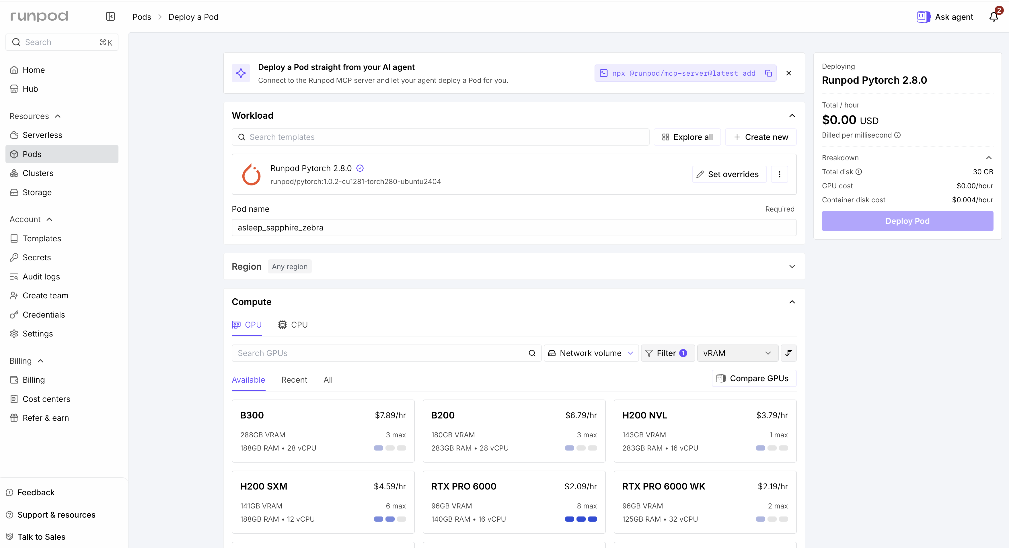This screenshot has width=1009, height=548.
Task: Switch to the CPU compute tab
Action: [x=293, y=325]
